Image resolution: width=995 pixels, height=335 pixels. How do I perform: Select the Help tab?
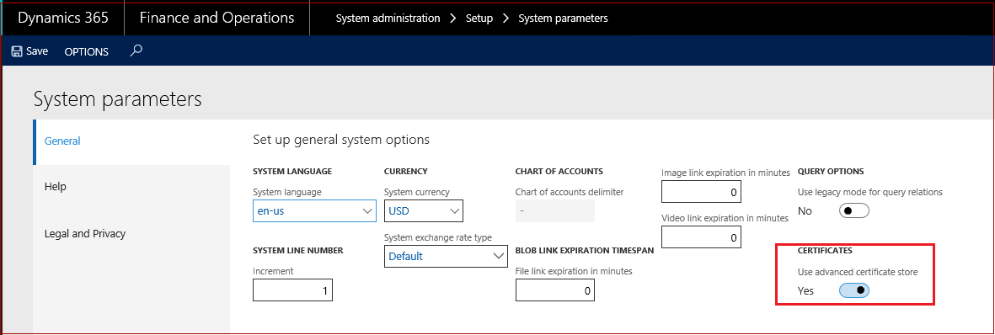131,187
